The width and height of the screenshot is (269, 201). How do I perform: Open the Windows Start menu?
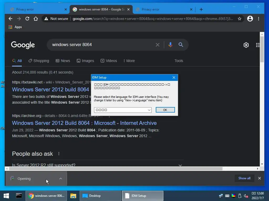click(x=6, y=196)
